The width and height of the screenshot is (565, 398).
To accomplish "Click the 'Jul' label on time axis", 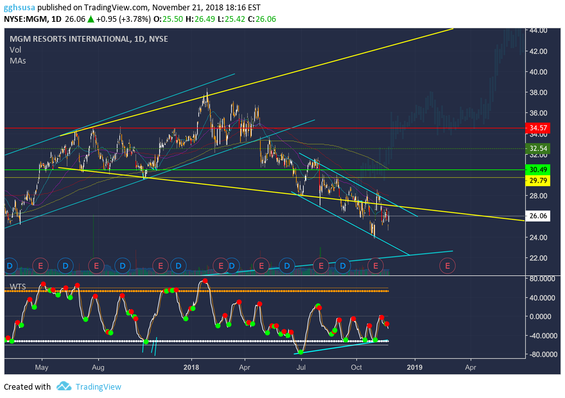I will tap(301, 367).
